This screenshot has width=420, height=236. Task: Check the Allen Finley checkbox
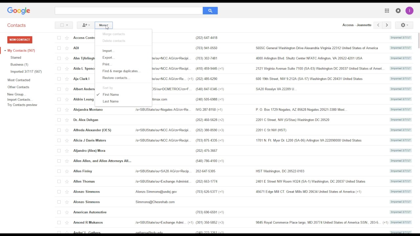point(59,171)
